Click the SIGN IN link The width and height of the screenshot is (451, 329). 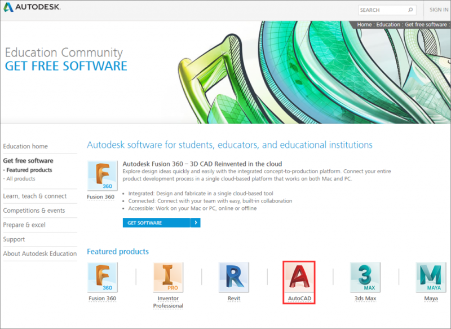tap(438, 10)
